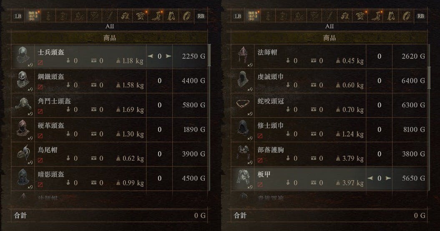Select the 修士頭巾 price 8100 G cell
The width and height of the screenshot is (440, 231).
pyautogui.click(x=410, y=129)
